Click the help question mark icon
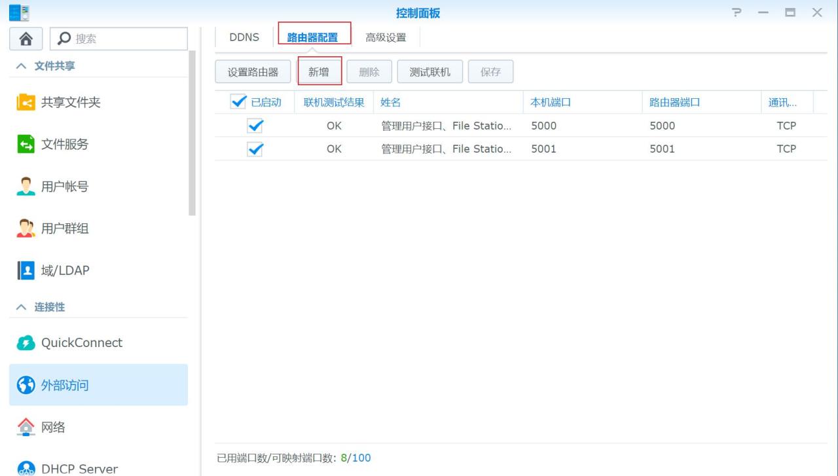Viewport: 838px width, 476px height. pos(737,13)
